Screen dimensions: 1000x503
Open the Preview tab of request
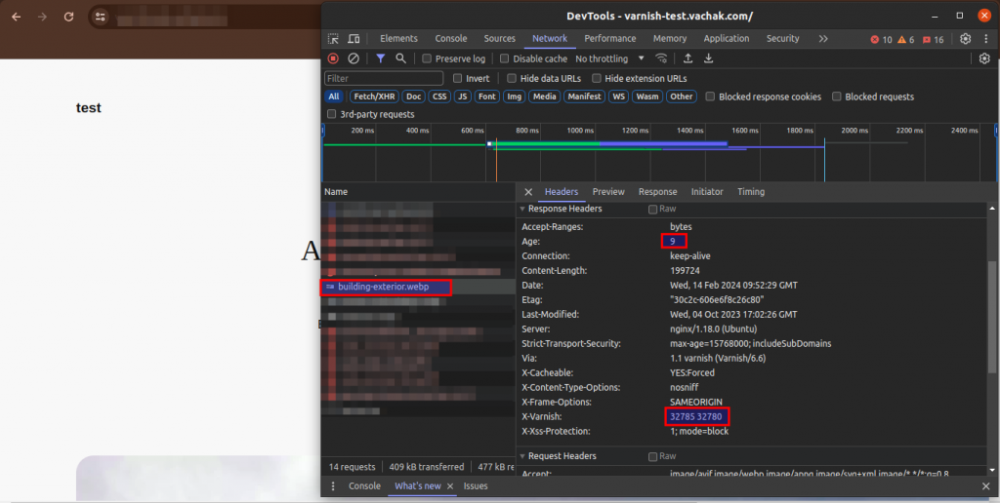[x=608, y=192]
